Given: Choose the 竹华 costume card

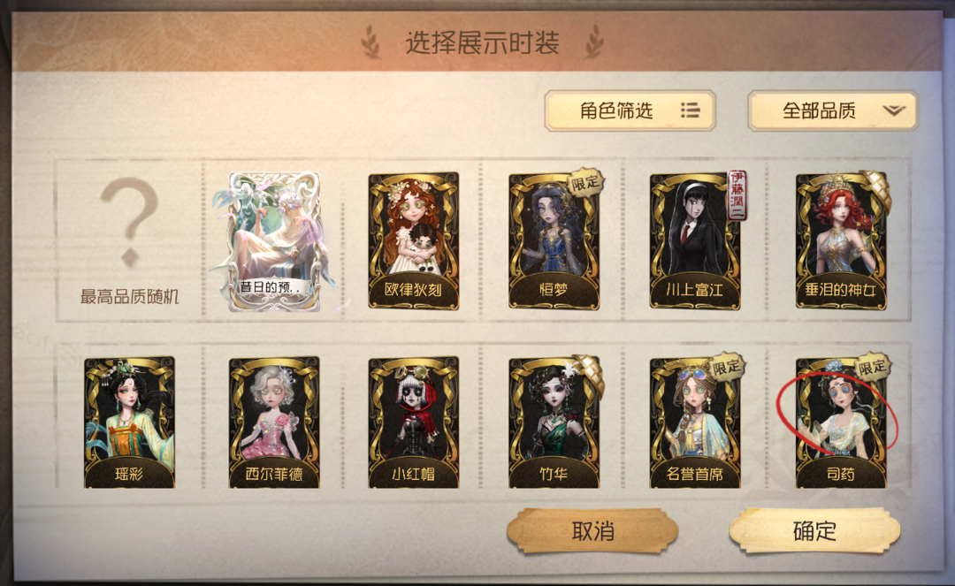Looking at the screenshot, I should click(x=554, y=422).
